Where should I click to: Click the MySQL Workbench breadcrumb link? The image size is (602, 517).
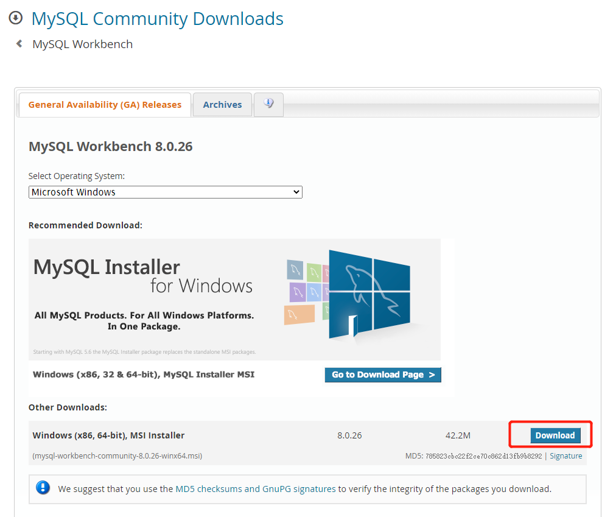click(x=83, y=44)
